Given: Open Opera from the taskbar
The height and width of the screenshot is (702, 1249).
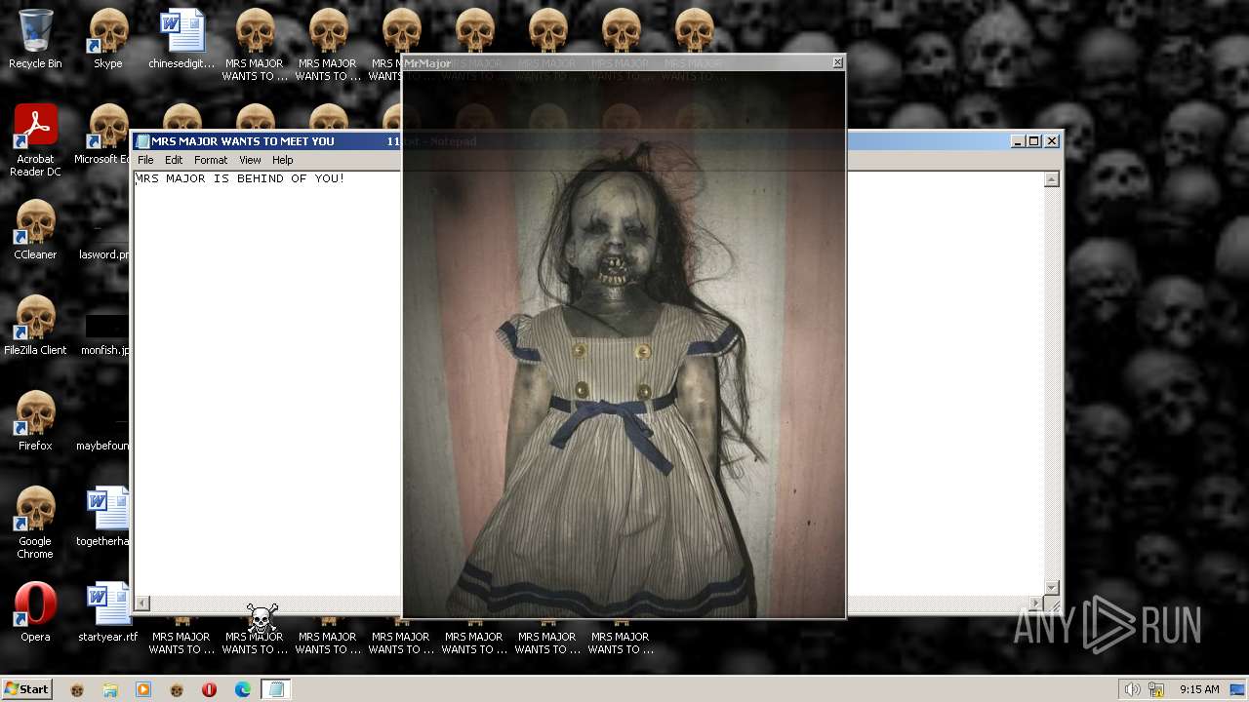Looking at the screenshot, I should point(209,689).
